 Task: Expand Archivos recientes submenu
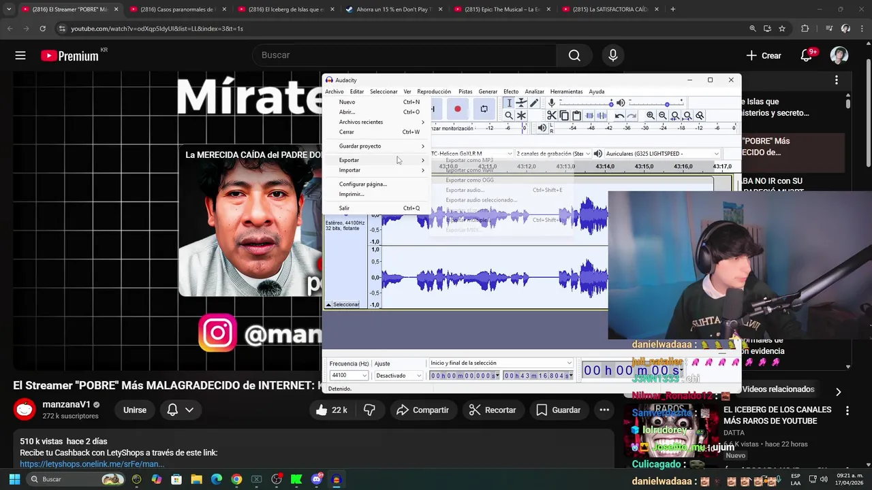(x=377, y=122)
